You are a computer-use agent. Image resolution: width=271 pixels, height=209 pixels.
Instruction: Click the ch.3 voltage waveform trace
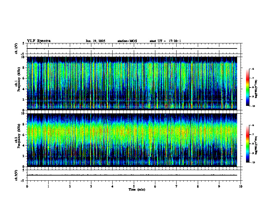[x=132, y=175]
